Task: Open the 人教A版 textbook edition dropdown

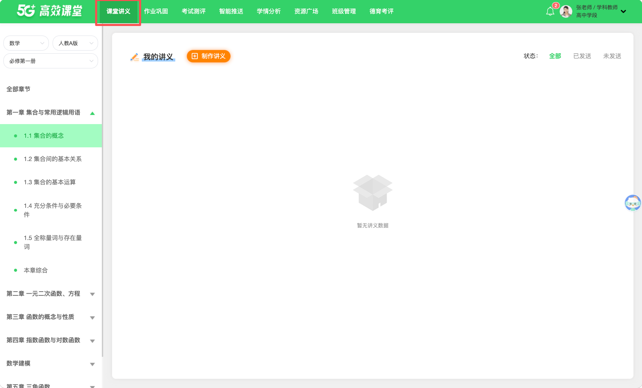Action: click(x=75, y=43)
